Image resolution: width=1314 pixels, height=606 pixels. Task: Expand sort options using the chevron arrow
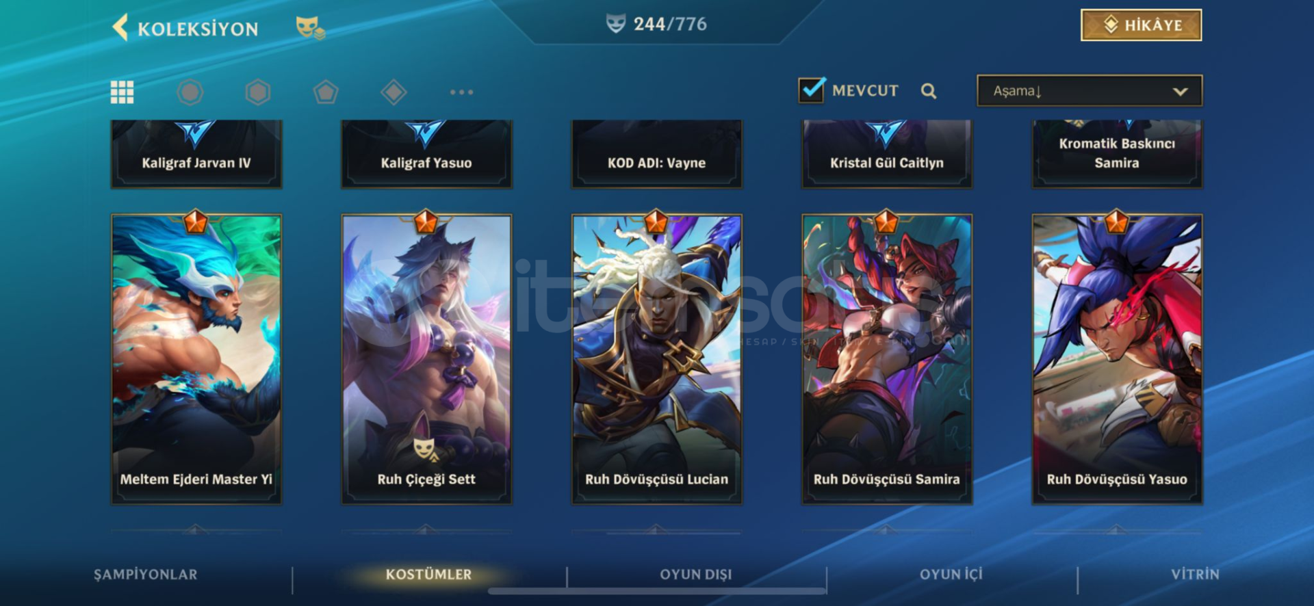pyautogui.click(x=1181, y=91)
